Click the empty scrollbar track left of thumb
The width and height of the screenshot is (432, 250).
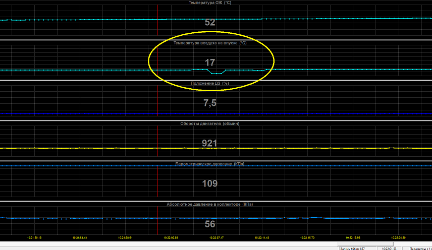tap(169, 244)
